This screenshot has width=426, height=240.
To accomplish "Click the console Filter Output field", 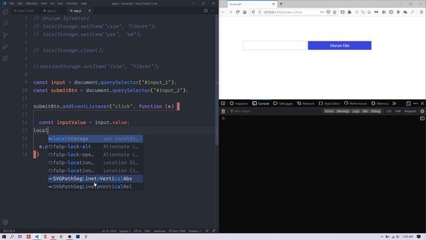I will 276,111.
